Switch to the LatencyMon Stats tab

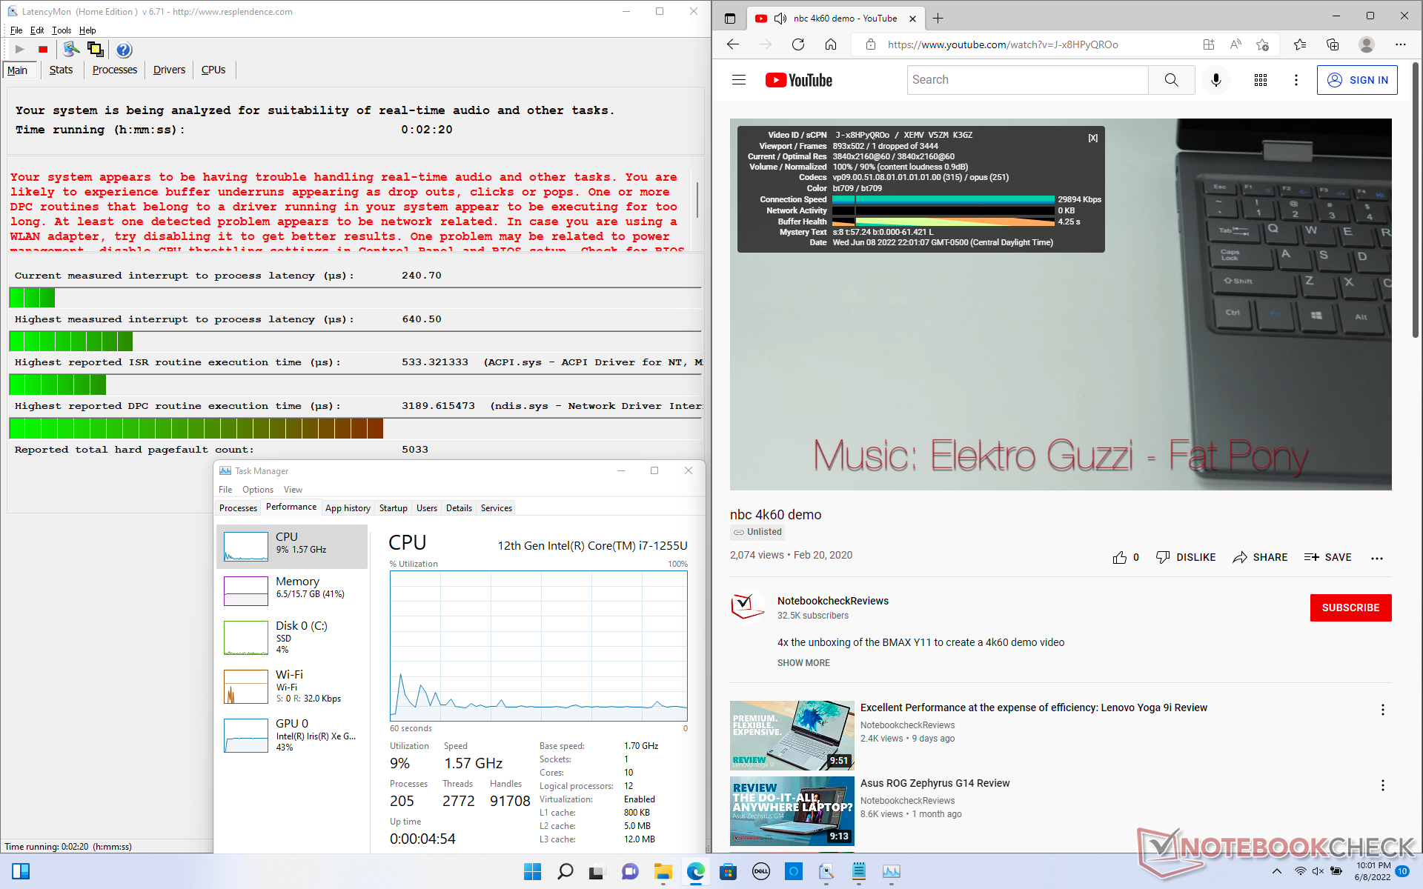pyautogui.click(x=61, y=70)
